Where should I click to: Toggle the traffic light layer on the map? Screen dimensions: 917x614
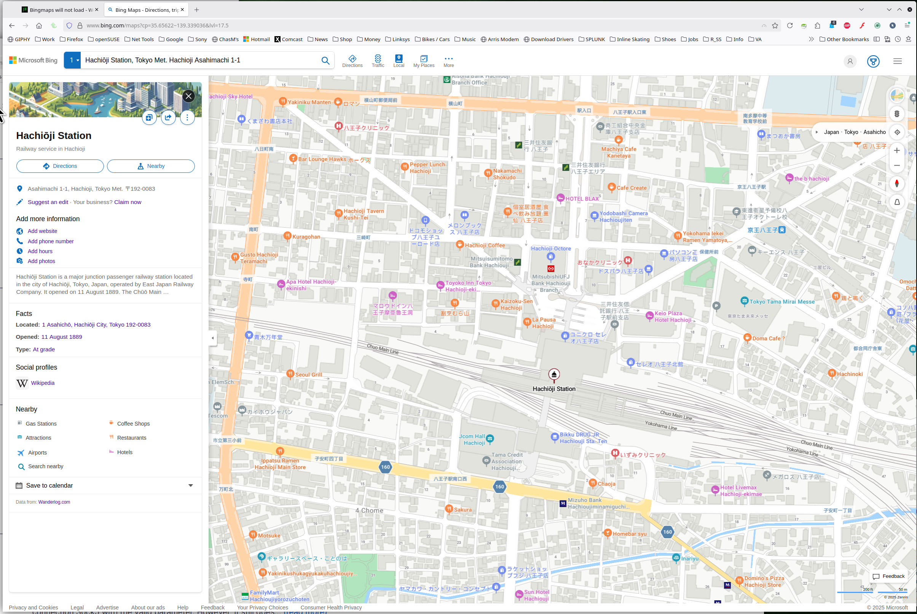tap(897, 114)
